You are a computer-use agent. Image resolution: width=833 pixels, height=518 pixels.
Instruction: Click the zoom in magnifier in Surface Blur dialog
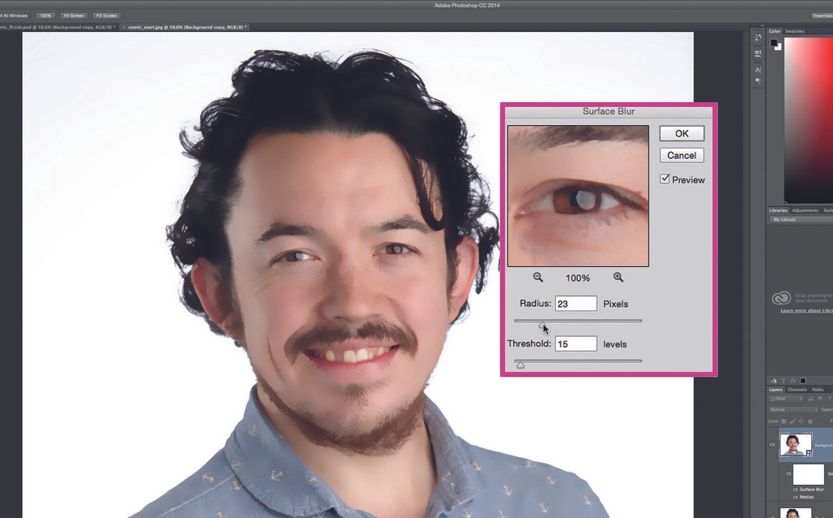[x=618, y=277]
